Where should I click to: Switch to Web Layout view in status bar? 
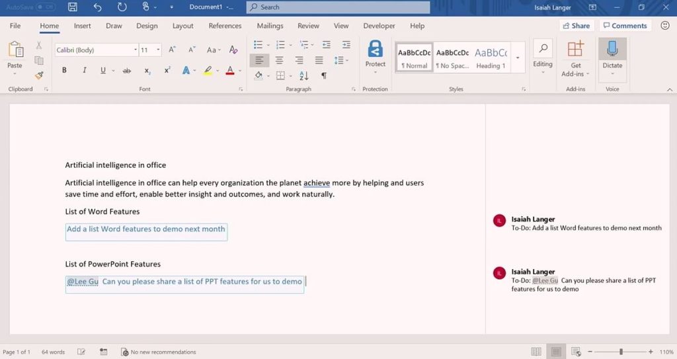[576, 352]
